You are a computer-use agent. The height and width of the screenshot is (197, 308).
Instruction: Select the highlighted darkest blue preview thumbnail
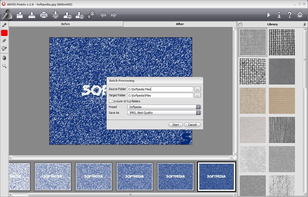click(216, 177)
